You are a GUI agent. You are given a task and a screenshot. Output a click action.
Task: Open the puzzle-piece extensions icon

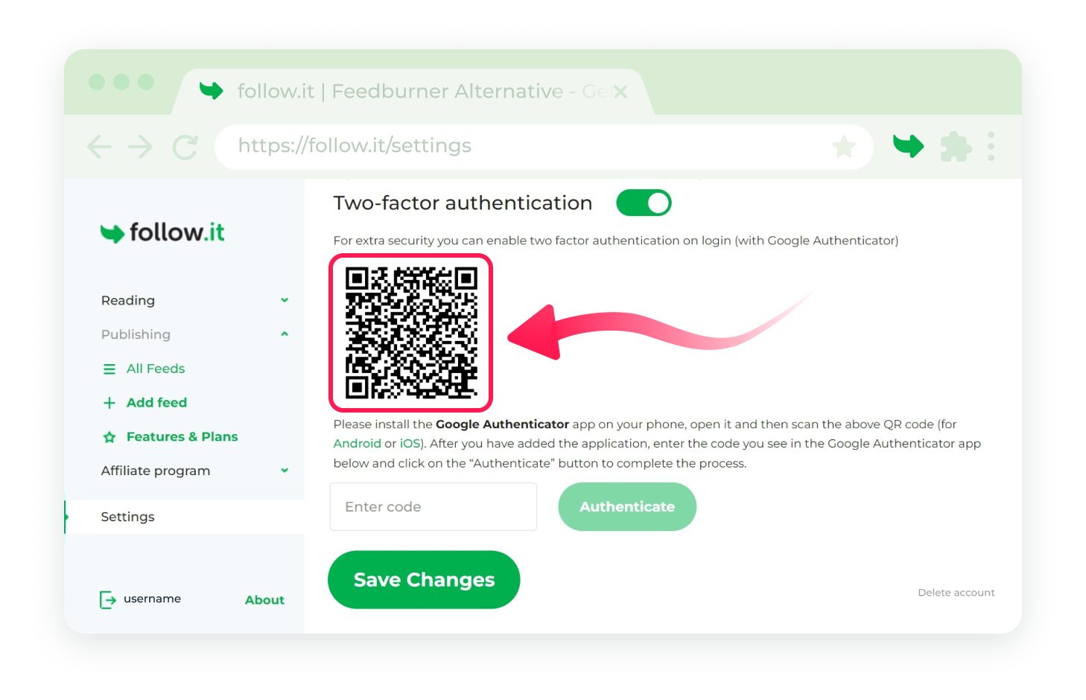[956, 147]
